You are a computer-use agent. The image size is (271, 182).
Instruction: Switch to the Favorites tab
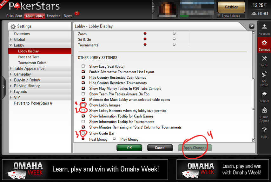(53, 16)
